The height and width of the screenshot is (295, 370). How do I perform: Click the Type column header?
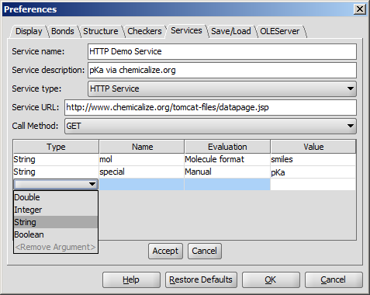tap(56, 147)
